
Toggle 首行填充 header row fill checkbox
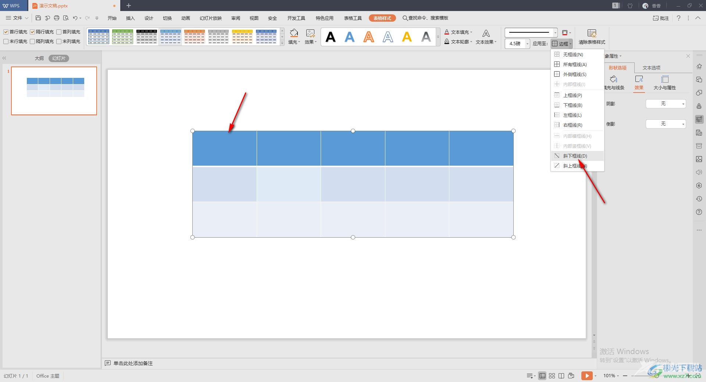tap(6, 32)
